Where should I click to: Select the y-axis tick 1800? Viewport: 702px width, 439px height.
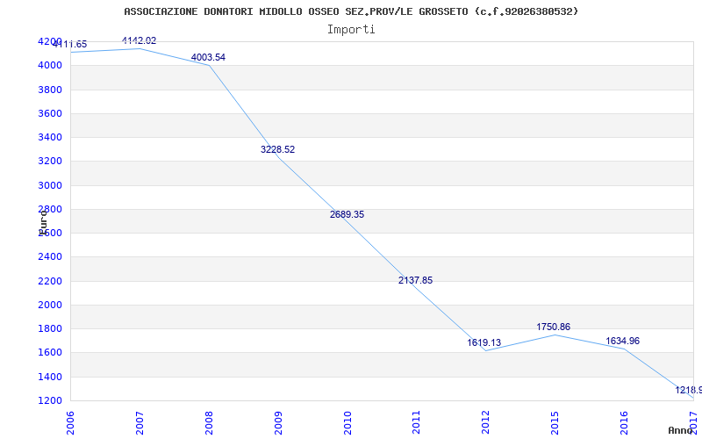tap(50, 328)
